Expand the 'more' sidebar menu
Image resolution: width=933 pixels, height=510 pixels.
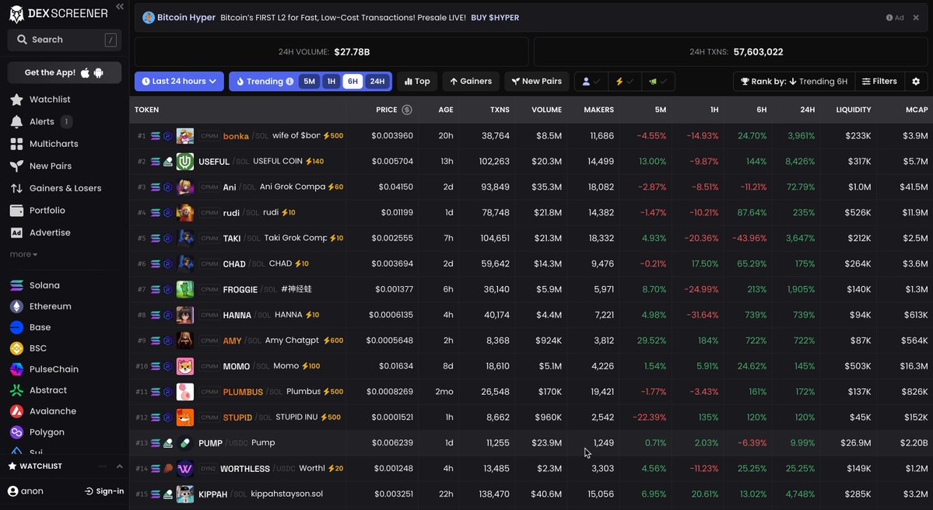pos(24,254)
